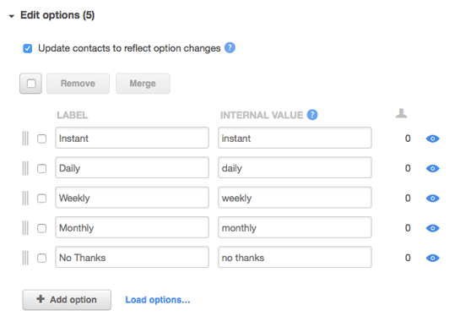Click the Add option button
This screenshot has width=460, height=332.
[67, 300]
